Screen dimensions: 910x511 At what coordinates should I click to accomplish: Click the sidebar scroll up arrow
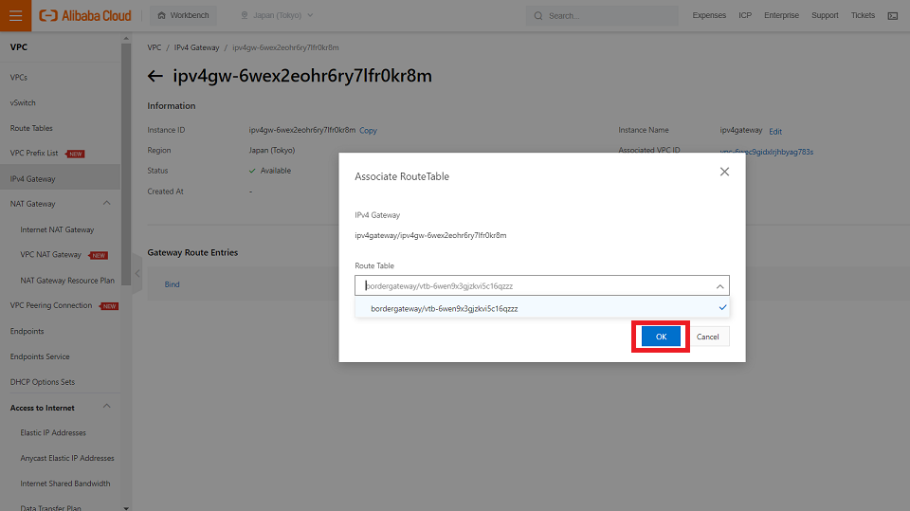[126, 38]
